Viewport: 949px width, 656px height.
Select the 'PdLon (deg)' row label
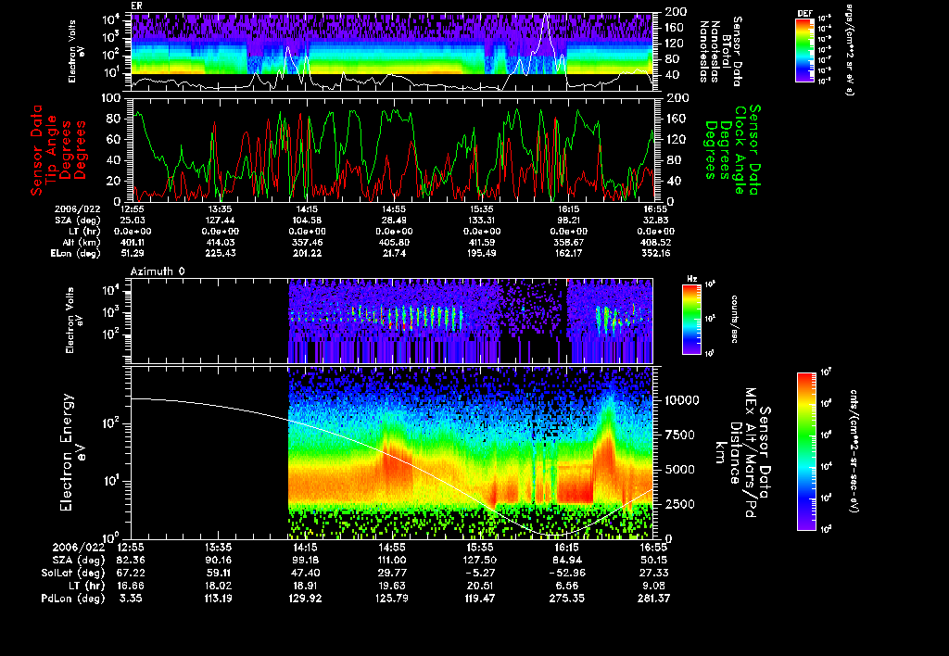pos(73,599)
